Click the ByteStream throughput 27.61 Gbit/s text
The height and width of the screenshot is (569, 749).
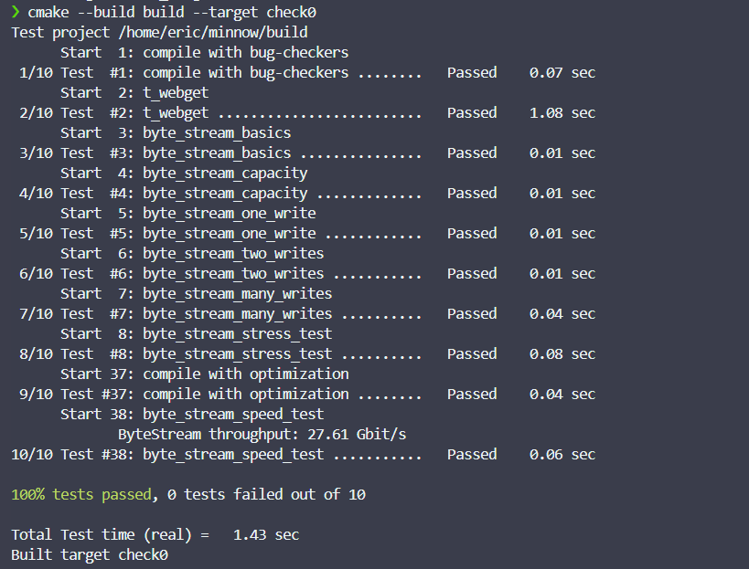pos(262,435)
